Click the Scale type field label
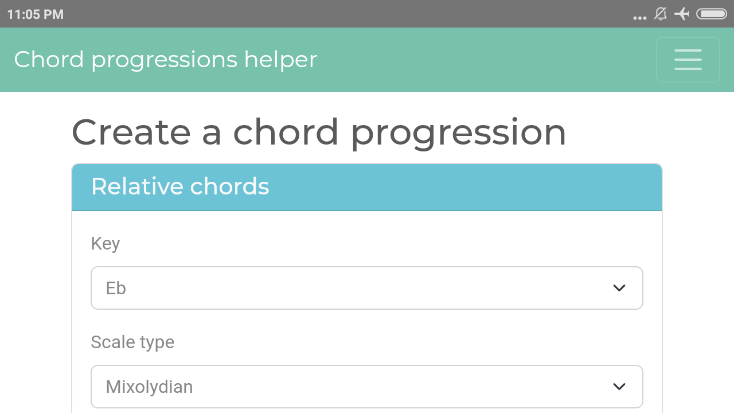734x413 pixels. [x=132, y=342]
